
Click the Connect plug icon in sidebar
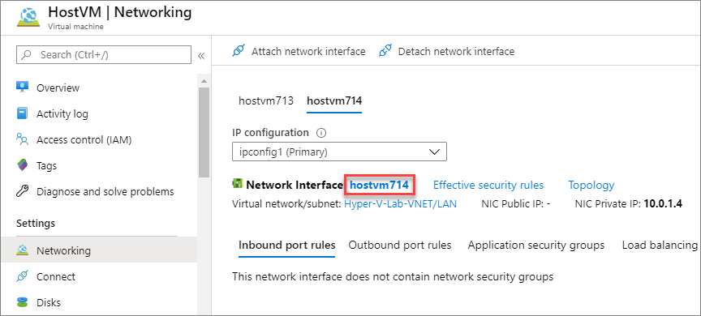[23, 276]
